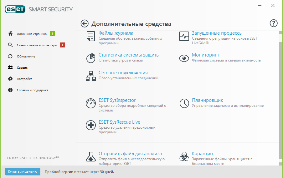Click the description Файловая система и сетевая активность
Viewport: 283px width, 178px height.
pyautogui.click(x=226, y=60)
